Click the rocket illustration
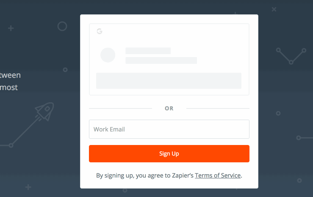The width and height of the screenshot is (313, 197). point(44,112)
